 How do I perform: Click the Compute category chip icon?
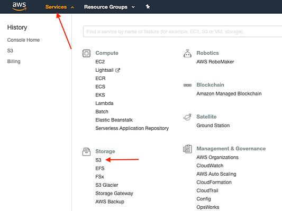point(86,53)
